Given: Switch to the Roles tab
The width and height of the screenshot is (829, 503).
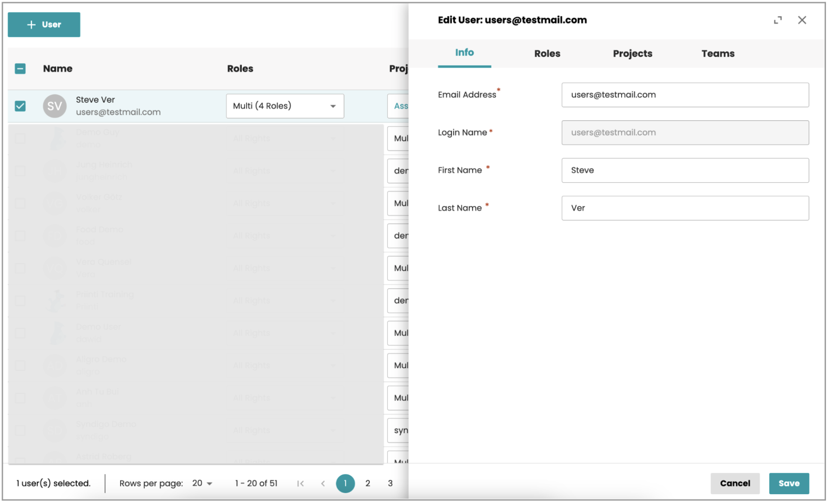Looking at the screenshot, I should coord(547,54).
